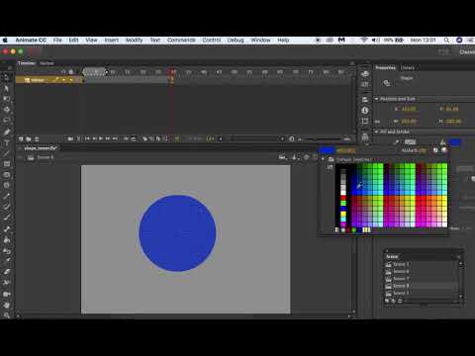
Task: Open the Info panel dock icon
Action: point(365,111)
